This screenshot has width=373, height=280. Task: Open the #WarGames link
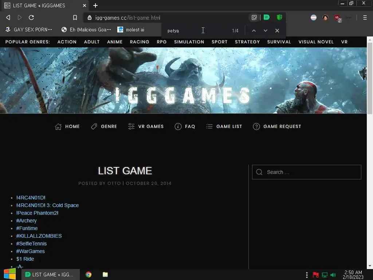[x=30, y=251]
